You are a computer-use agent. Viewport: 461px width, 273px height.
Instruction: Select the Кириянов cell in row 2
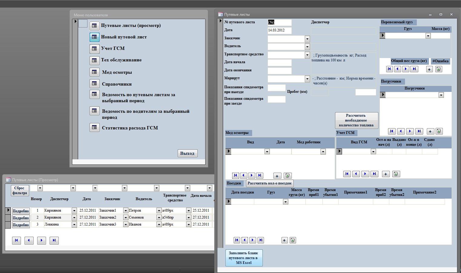click(58, 217)
